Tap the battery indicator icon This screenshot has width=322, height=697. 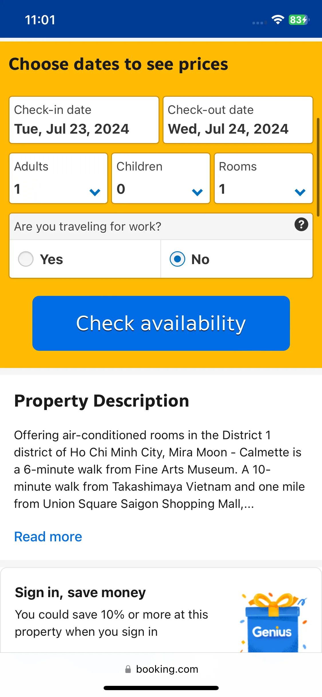coord(299,20)
